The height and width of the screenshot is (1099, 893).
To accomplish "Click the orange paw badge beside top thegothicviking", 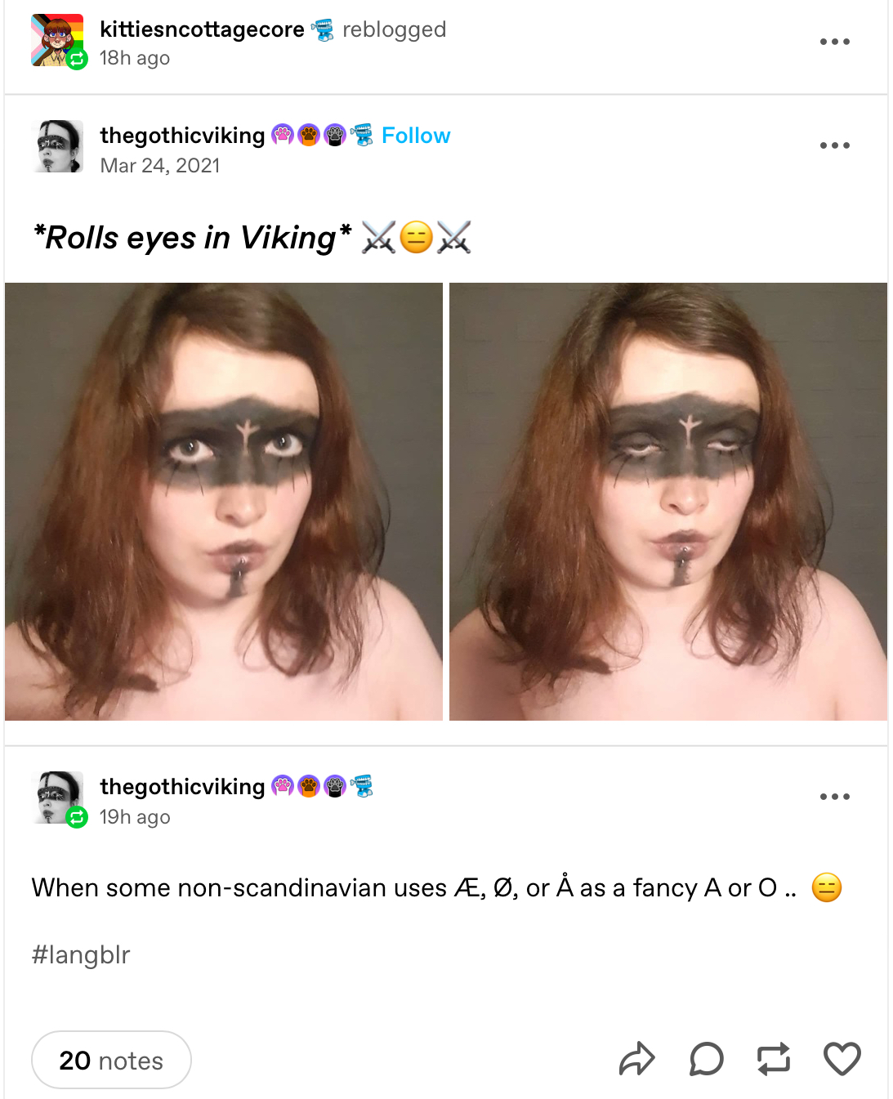I will 309,135.
